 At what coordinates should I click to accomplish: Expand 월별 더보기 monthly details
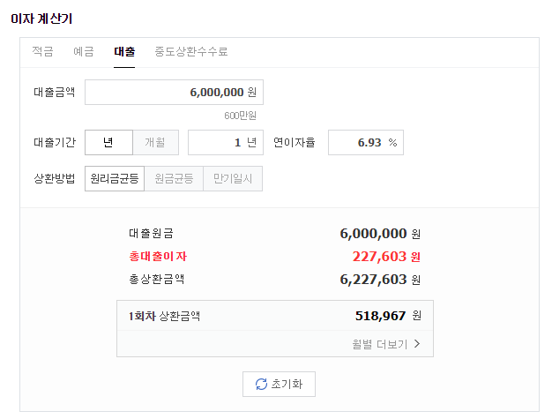[386, 344]
